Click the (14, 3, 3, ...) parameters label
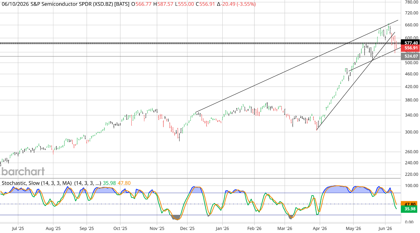Viewport: 420px width, 233px height. coord(88,183)
